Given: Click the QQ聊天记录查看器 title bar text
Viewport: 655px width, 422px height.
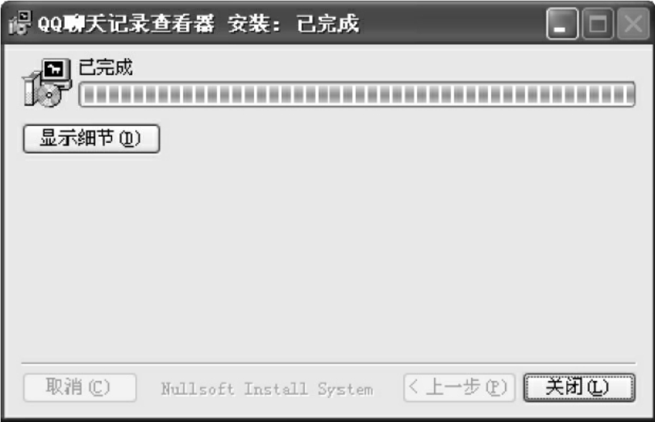Looking at the screenshot, I should (126, 24).
